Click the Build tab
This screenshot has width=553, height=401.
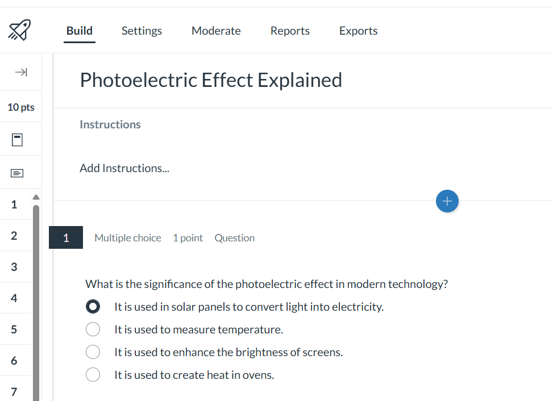tap(80, 31)
